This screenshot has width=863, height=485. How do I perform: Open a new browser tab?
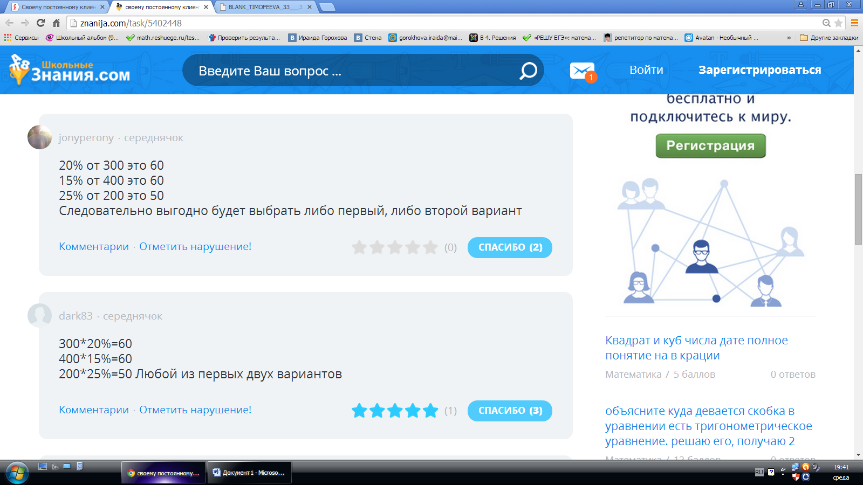pos(327,7)
